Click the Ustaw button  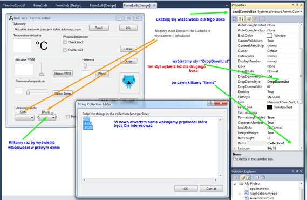pyautogui.click(x=128, y=49)
